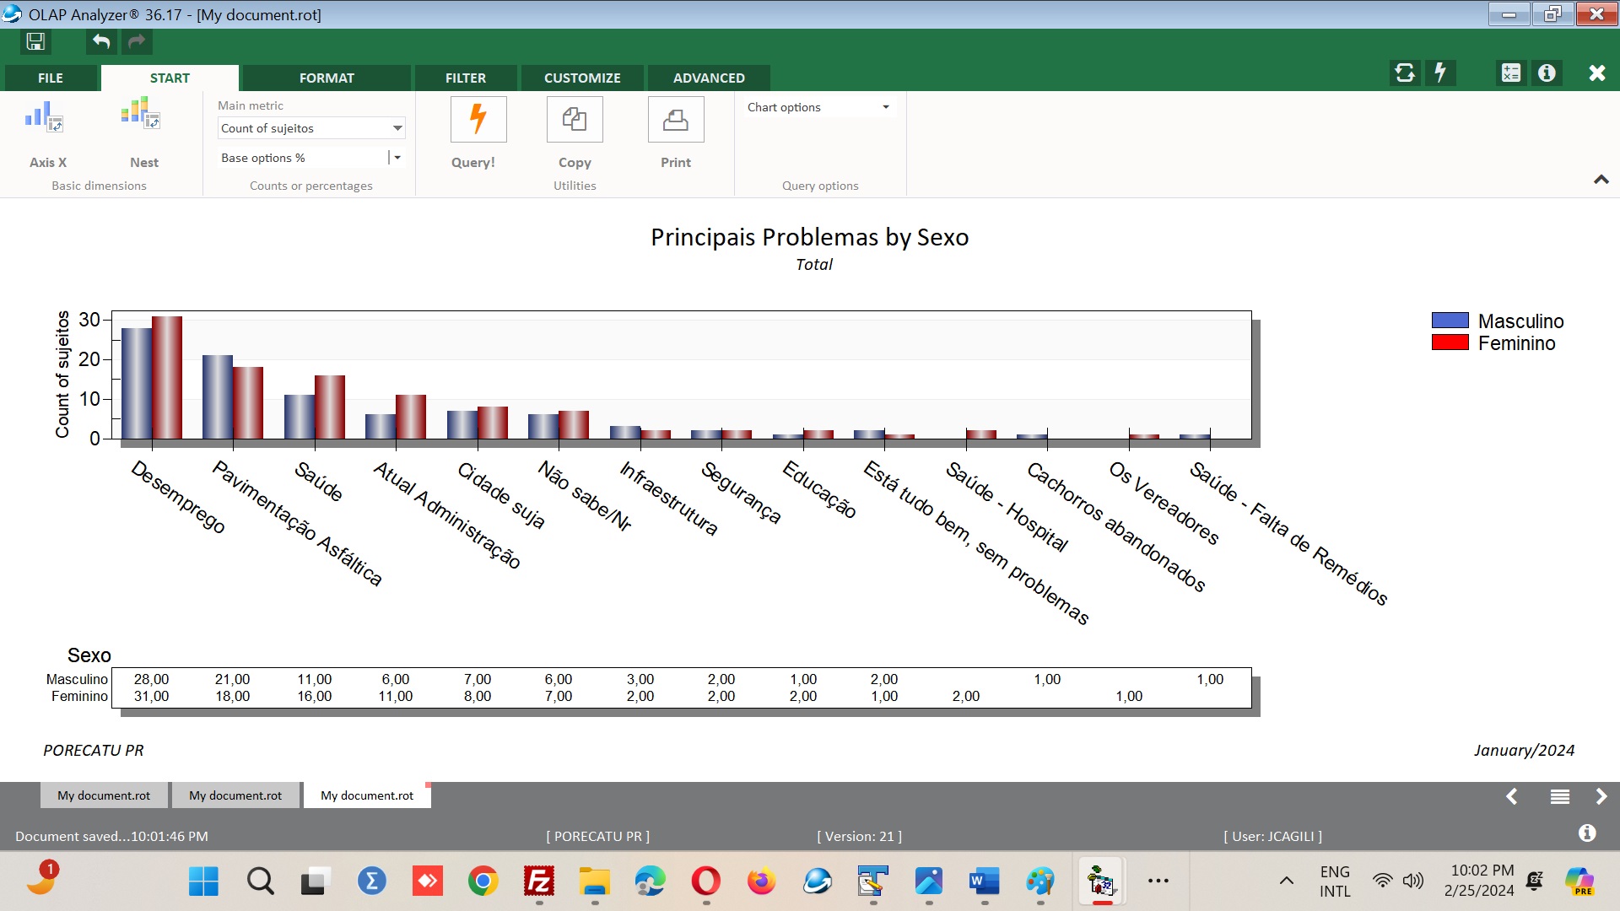The height and width of the screenshot is (911, 1620).
Task: Open Microsoft Word from the taskbar
Action: click(x=984, y=881)
